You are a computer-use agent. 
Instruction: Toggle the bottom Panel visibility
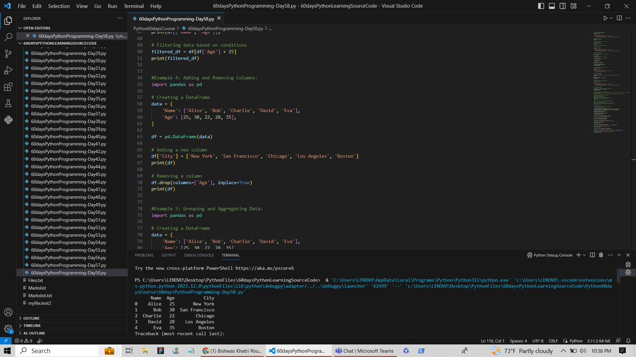552,6
